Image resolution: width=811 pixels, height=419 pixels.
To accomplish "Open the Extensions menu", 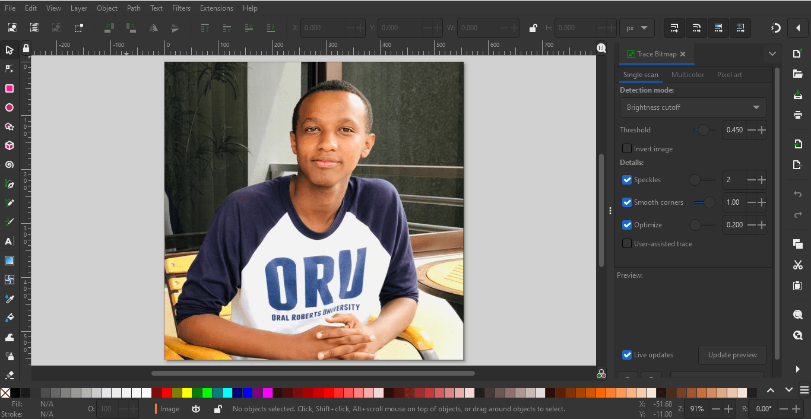I will pos(217,8).
